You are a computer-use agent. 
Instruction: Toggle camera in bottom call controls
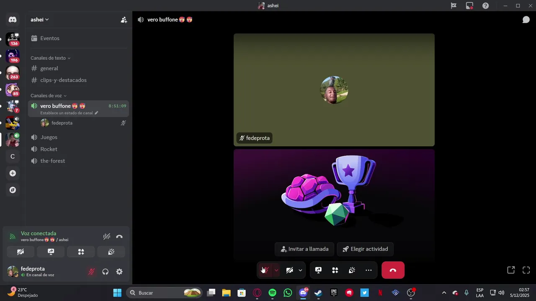click(289, 270)
